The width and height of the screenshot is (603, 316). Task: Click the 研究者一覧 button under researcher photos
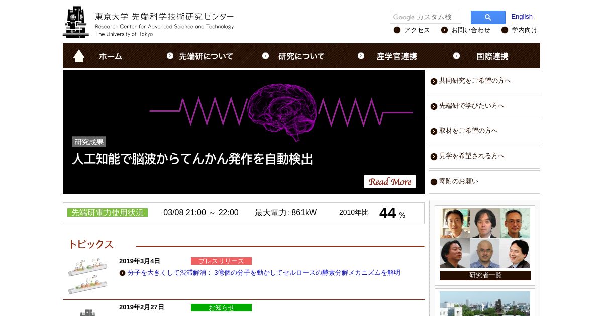pos(485,275)
